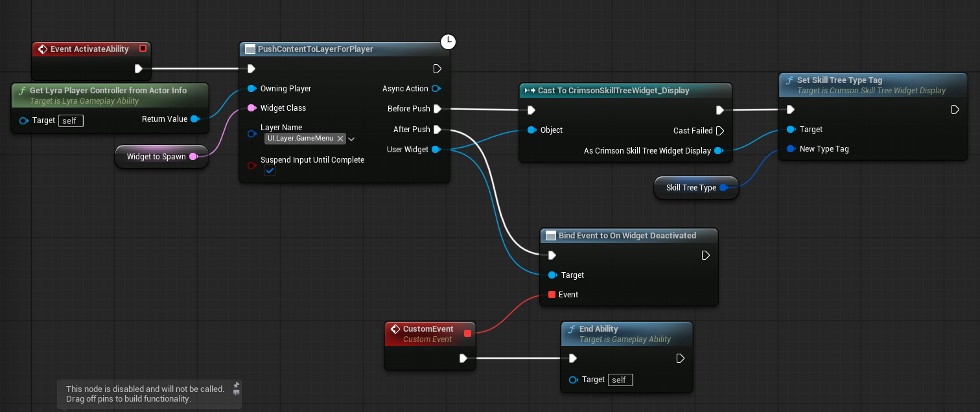
Task: Click the New Type Tag input pin
Action: point(791,149)
